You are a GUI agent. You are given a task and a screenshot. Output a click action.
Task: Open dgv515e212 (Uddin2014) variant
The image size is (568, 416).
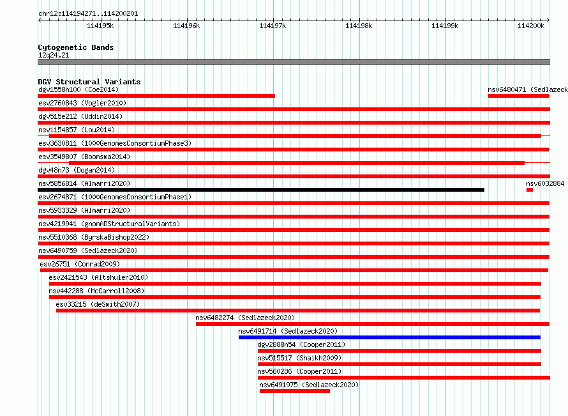80,116
